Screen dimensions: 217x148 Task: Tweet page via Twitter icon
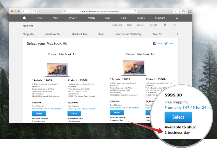point(166,43)
